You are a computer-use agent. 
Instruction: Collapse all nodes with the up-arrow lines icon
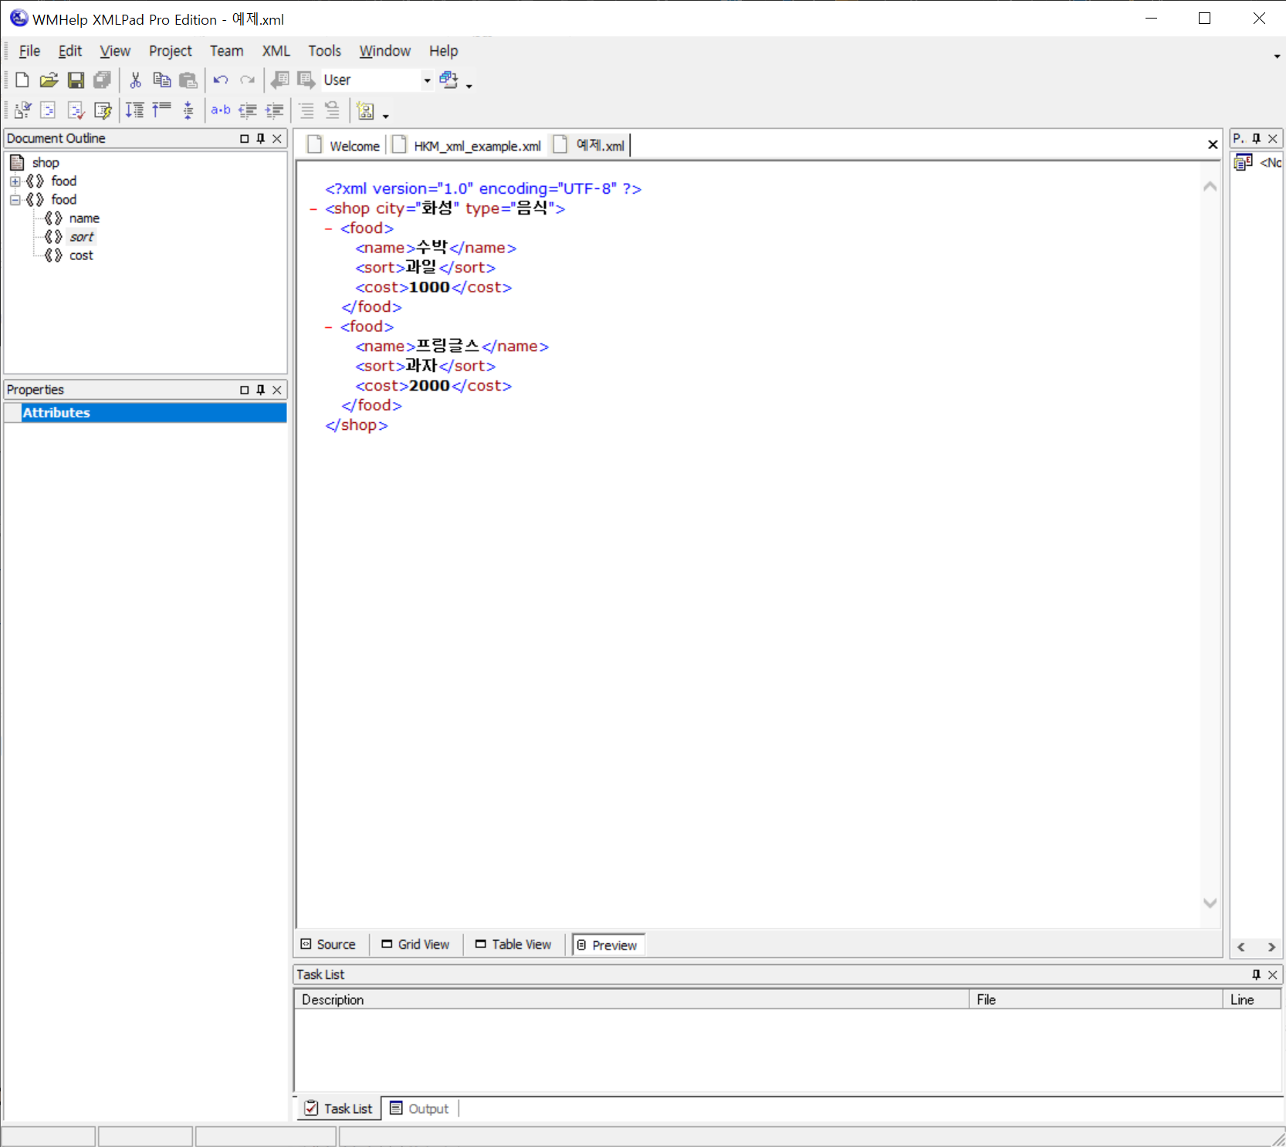tap(161, 110)
